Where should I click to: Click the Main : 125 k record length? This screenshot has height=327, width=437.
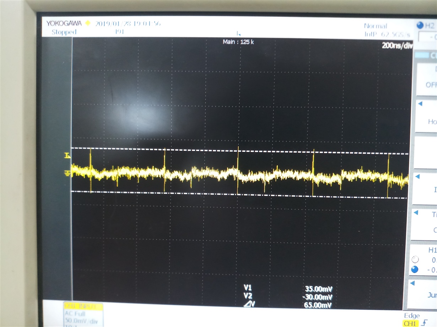pos(238,42)
